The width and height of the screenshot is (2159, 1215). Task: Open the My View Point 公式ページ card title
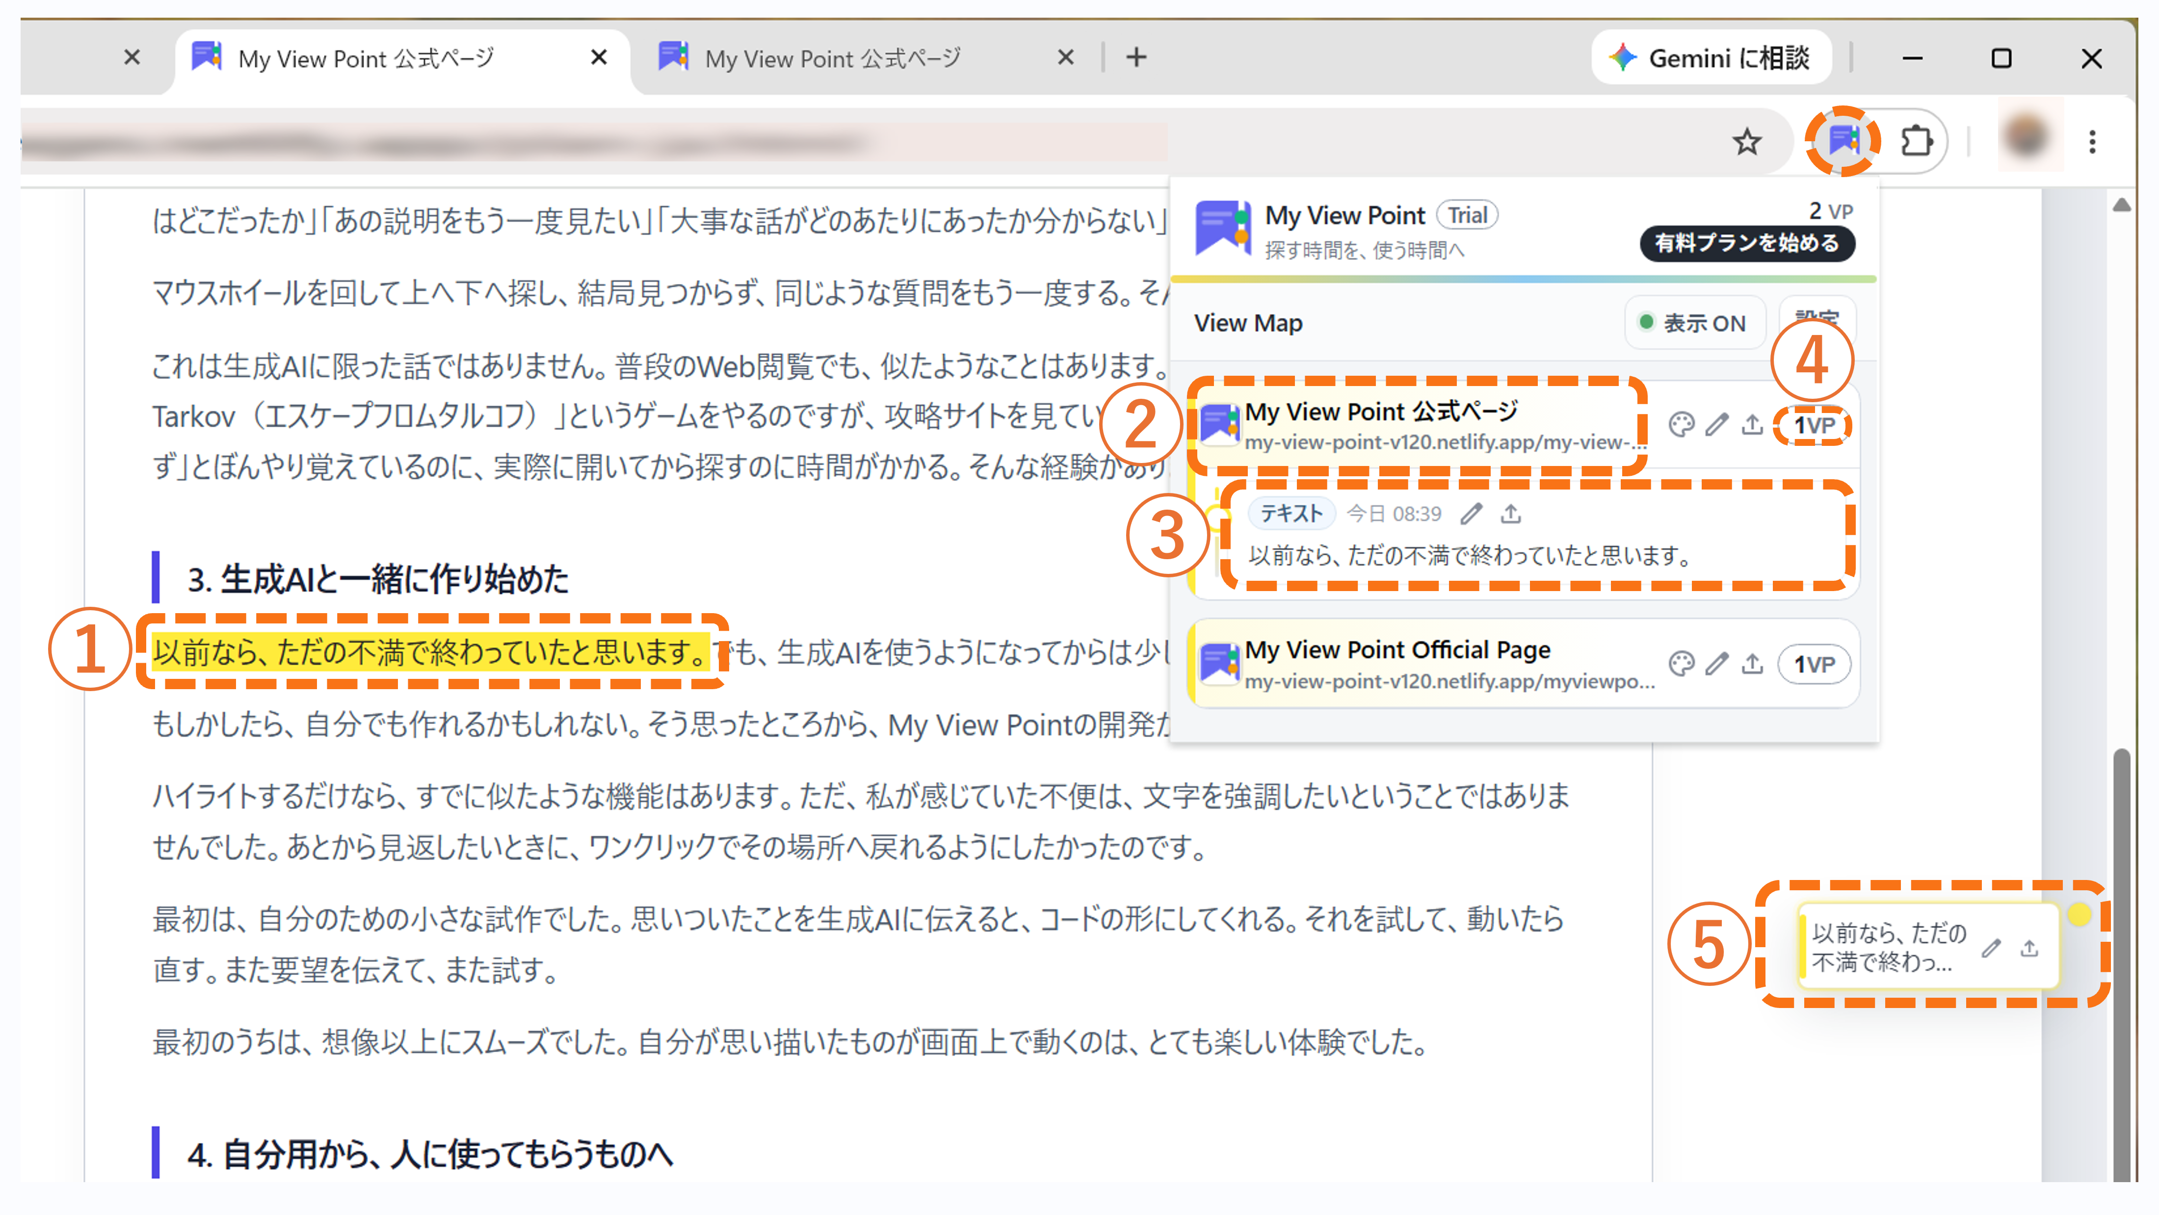coord(1381,412)
